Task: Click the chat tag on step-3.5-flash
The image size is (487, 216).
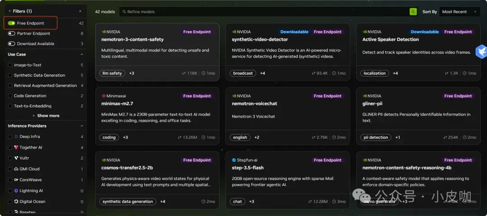Action: click(x=238, y=202)
